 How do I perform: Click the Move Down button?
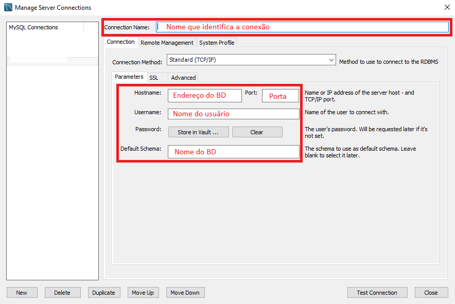185,292
